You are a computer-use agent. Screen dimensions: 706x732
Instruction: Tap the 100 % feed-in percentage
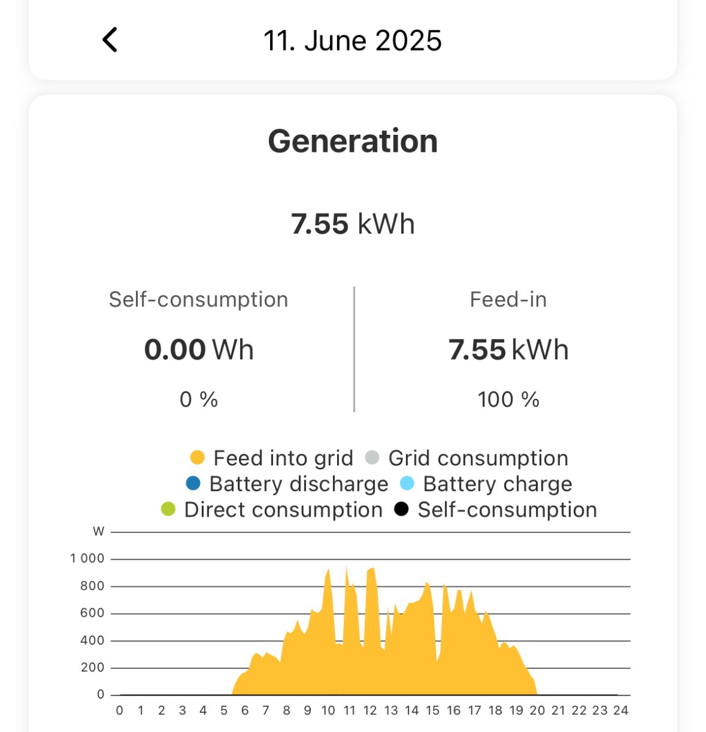pyautogui.click(x=508, y=400)
